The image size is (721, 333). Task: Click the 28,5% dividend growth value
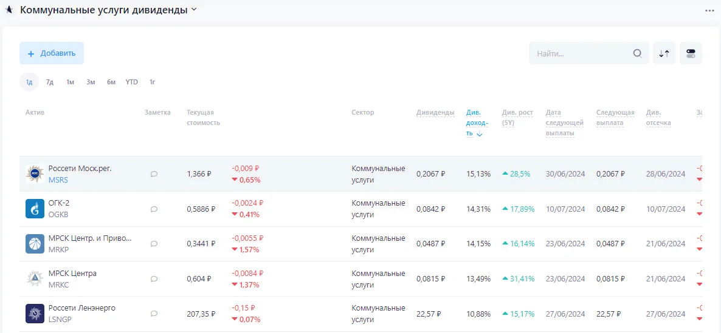click(516, 174)
